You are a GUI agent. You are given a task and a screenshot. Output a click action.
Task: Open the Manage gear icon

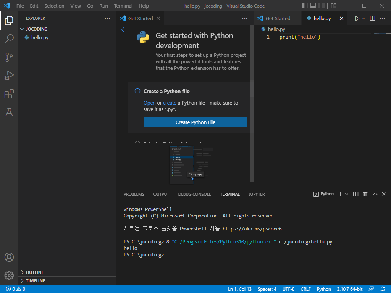pyautogui.click(x=9, y=275)
